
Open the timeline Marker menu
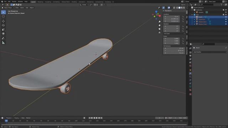[28, 118]
